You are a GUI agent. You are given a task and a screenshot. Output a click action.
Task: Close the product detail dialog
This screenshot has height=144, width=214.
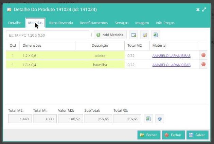[198, 10]
